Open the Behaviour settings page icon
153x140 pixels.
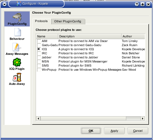tap(17, 32)
